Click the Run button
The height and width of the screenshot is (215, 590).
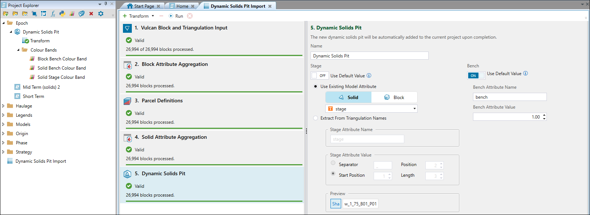click(176, 16)
